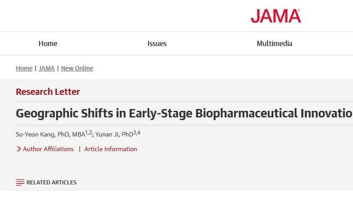Open the Multimedia navigation menu item
Viewport: 353px width, 199px height.
[x=274, y=43]
